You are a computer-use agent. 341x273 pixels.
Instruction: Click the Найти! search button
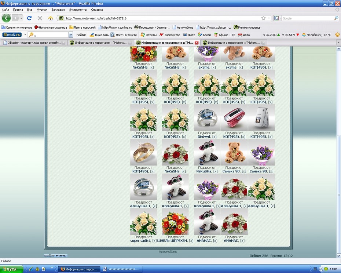(x=81, y=35)
